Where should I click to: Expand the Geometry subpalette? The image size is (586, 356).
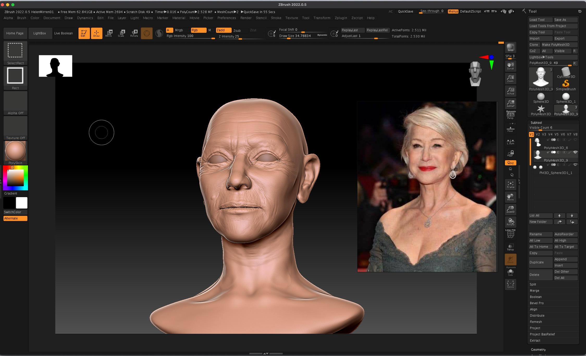(538, 349)
